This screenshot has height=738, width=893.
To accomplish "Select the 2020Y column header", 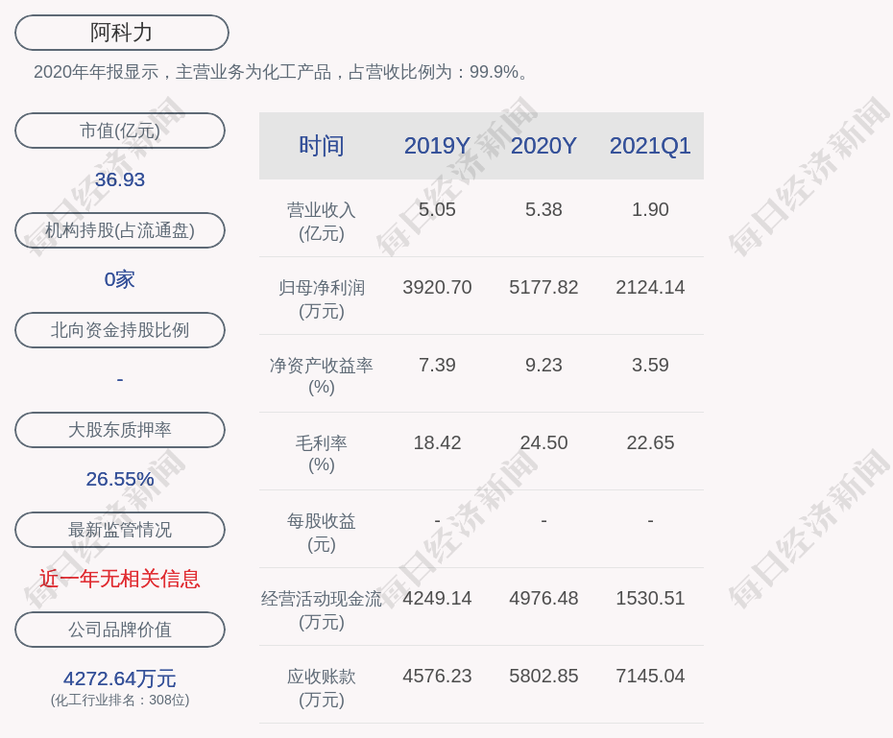I will coord(543,146).
